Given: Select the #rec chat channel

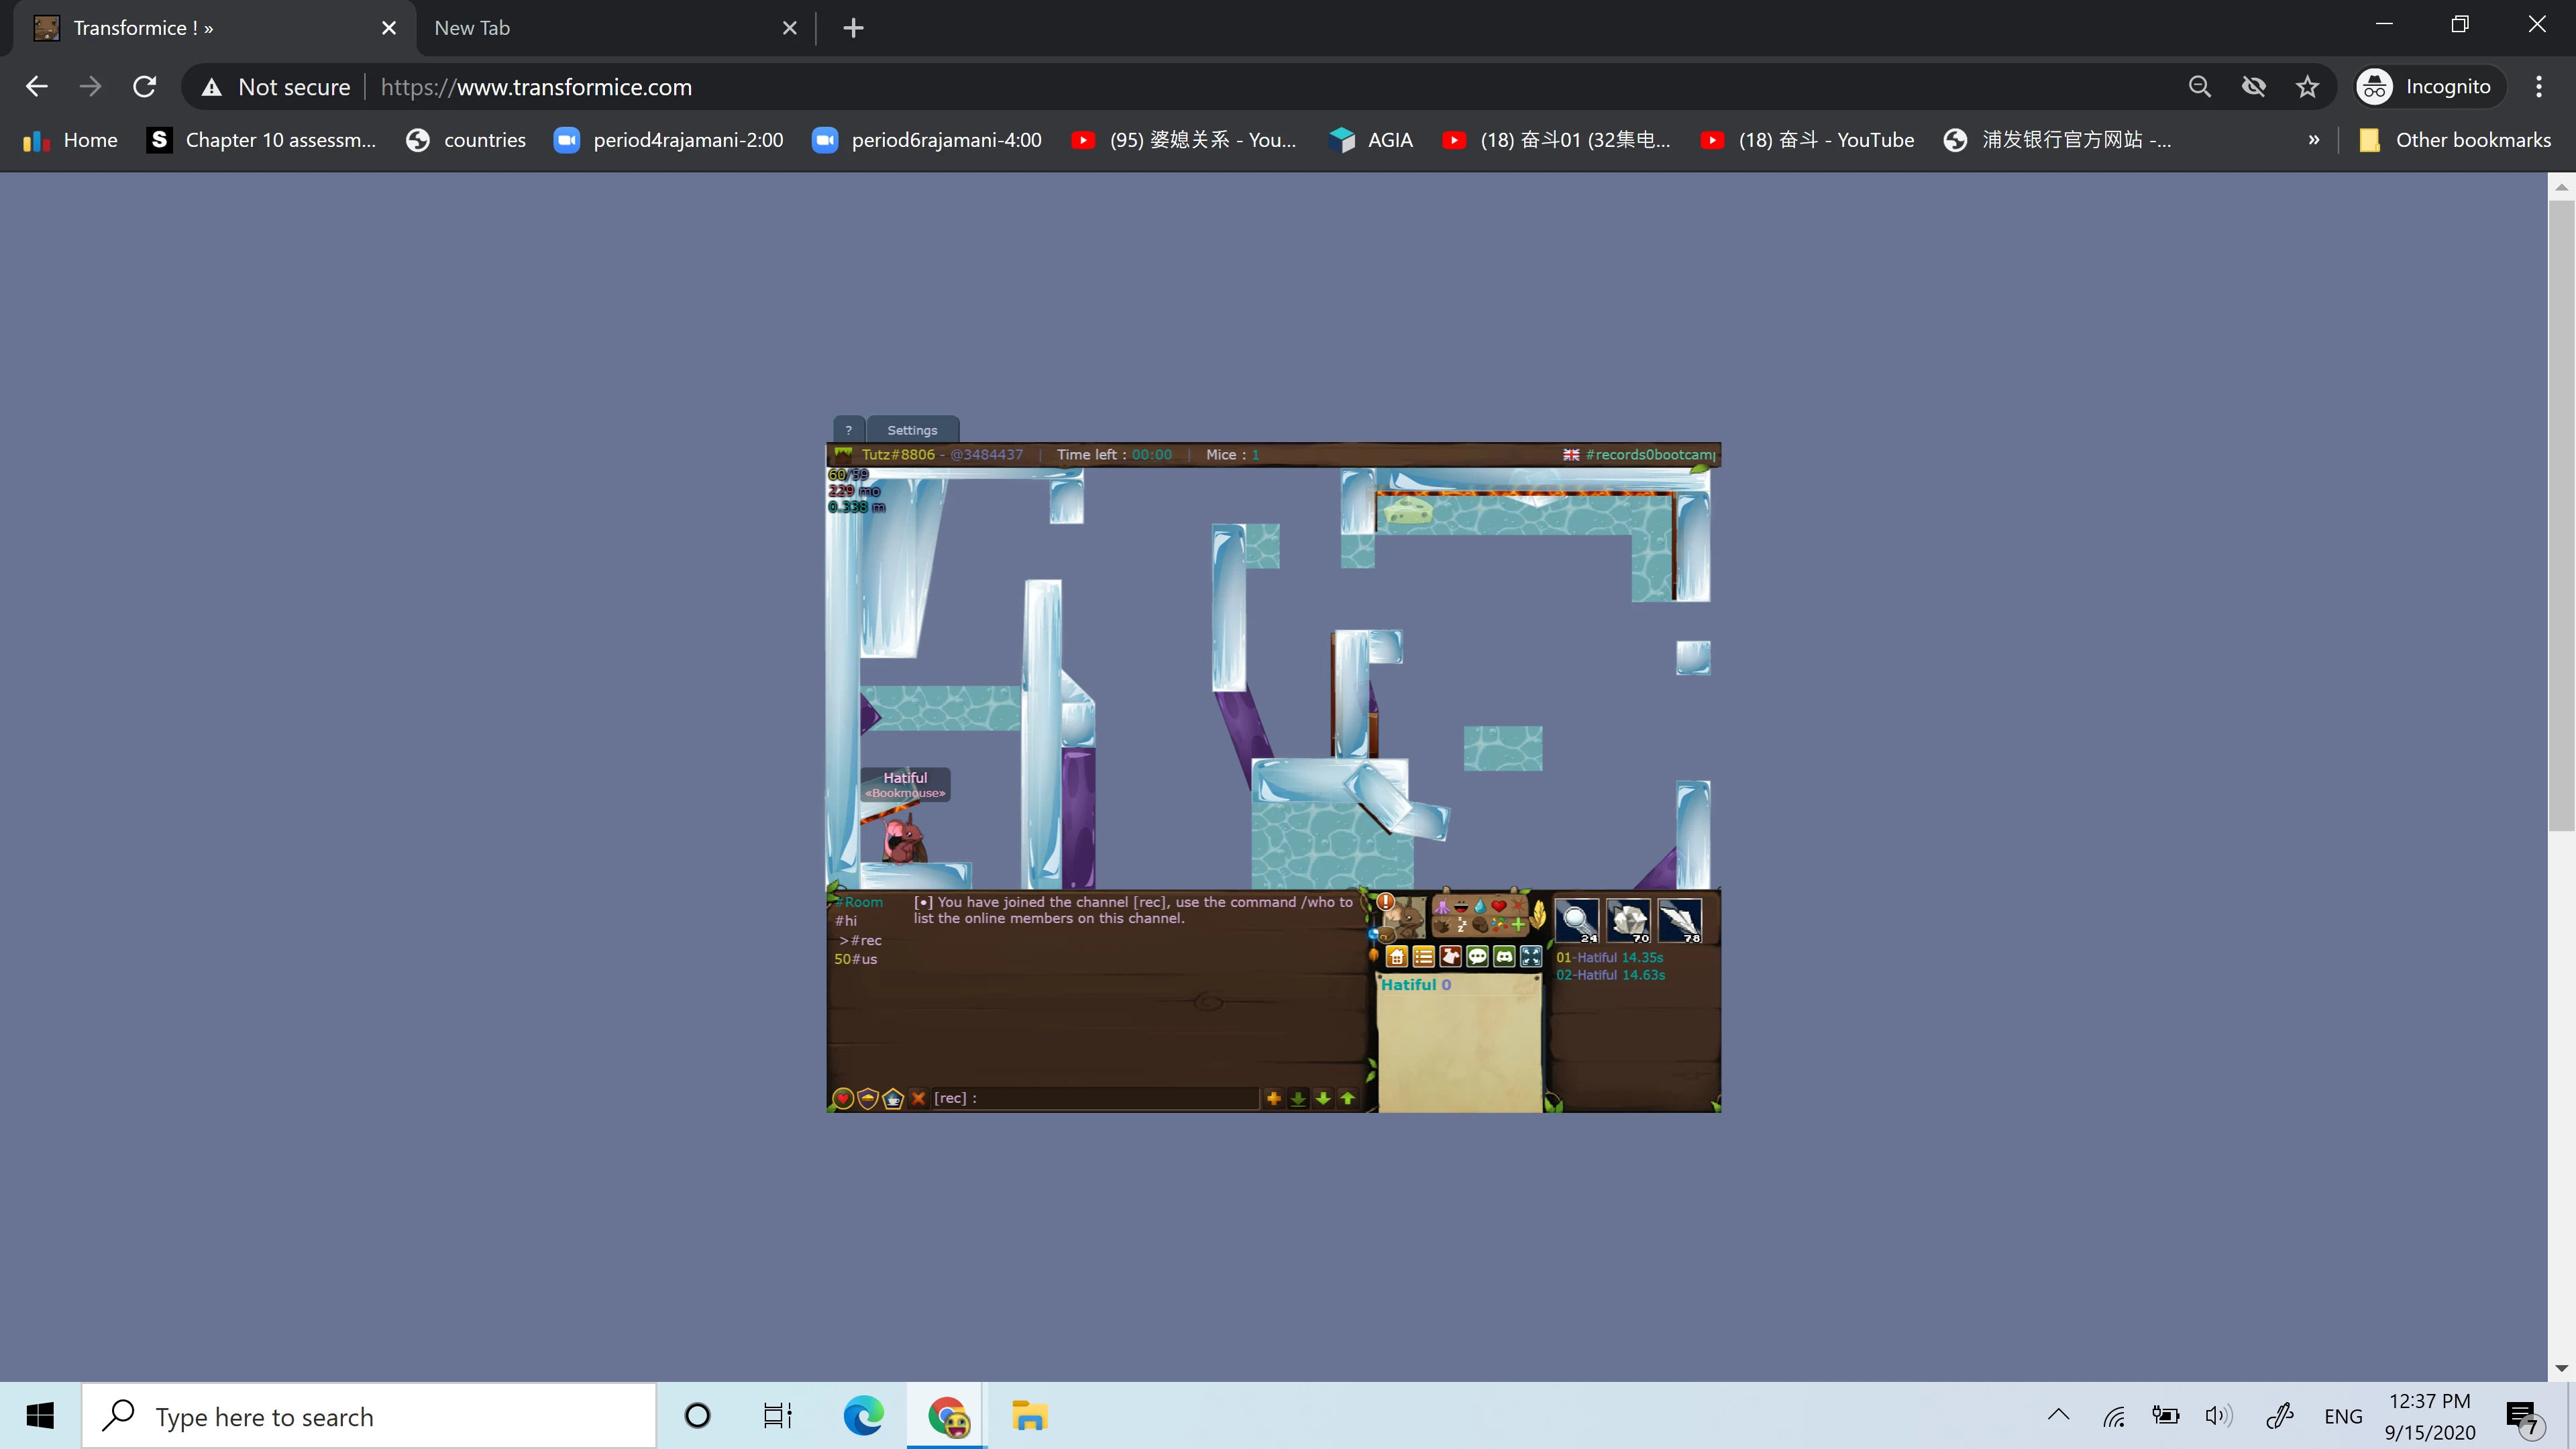Looking at the screenshot, I should click(861, 940).
